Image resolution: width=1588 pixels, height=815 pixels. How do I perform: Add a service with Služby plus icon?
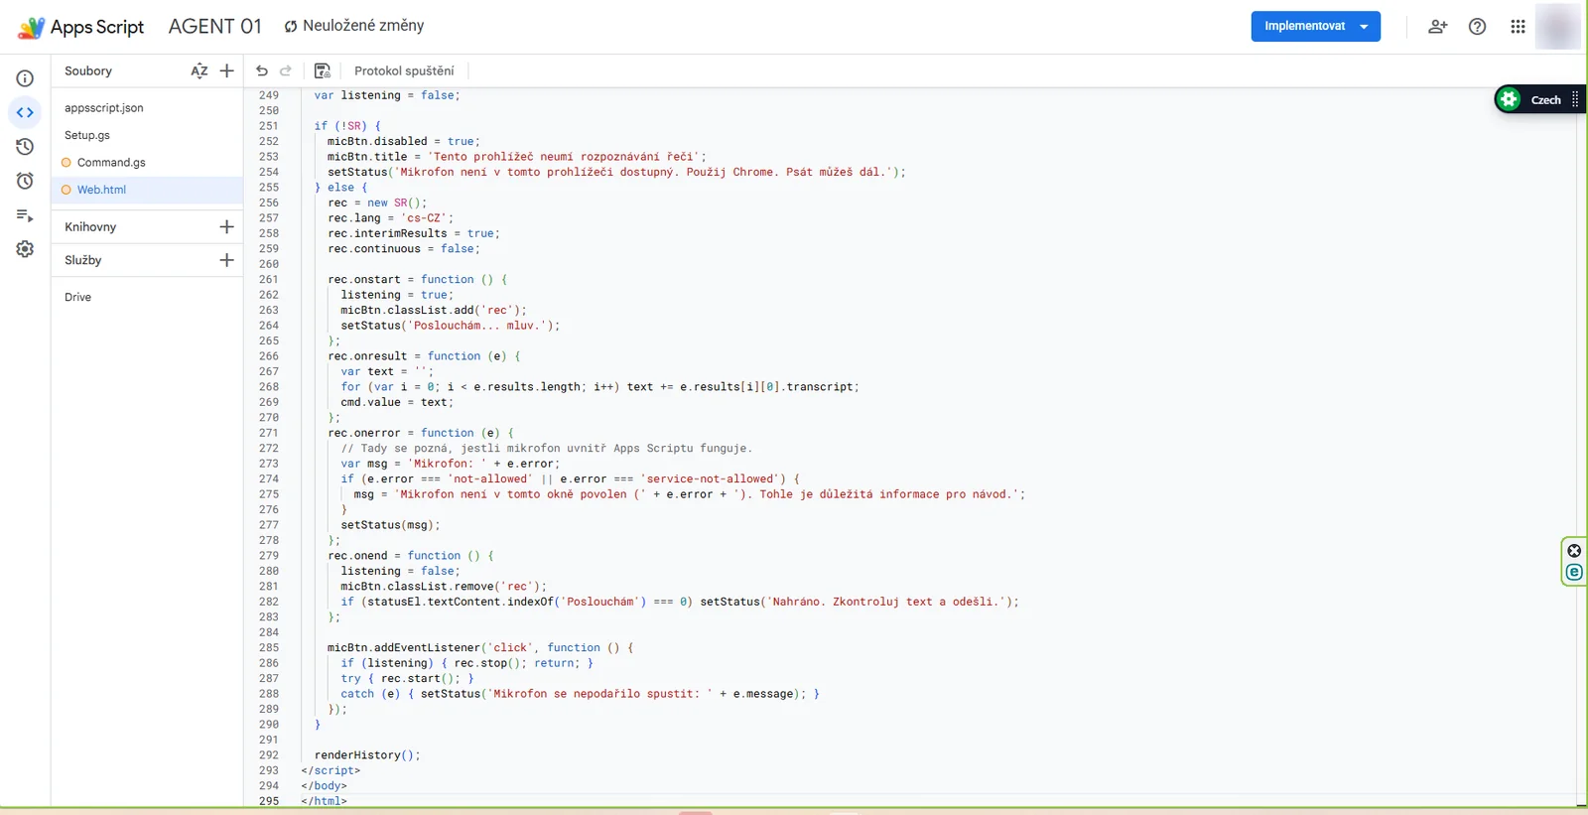(x=227, y=260)
